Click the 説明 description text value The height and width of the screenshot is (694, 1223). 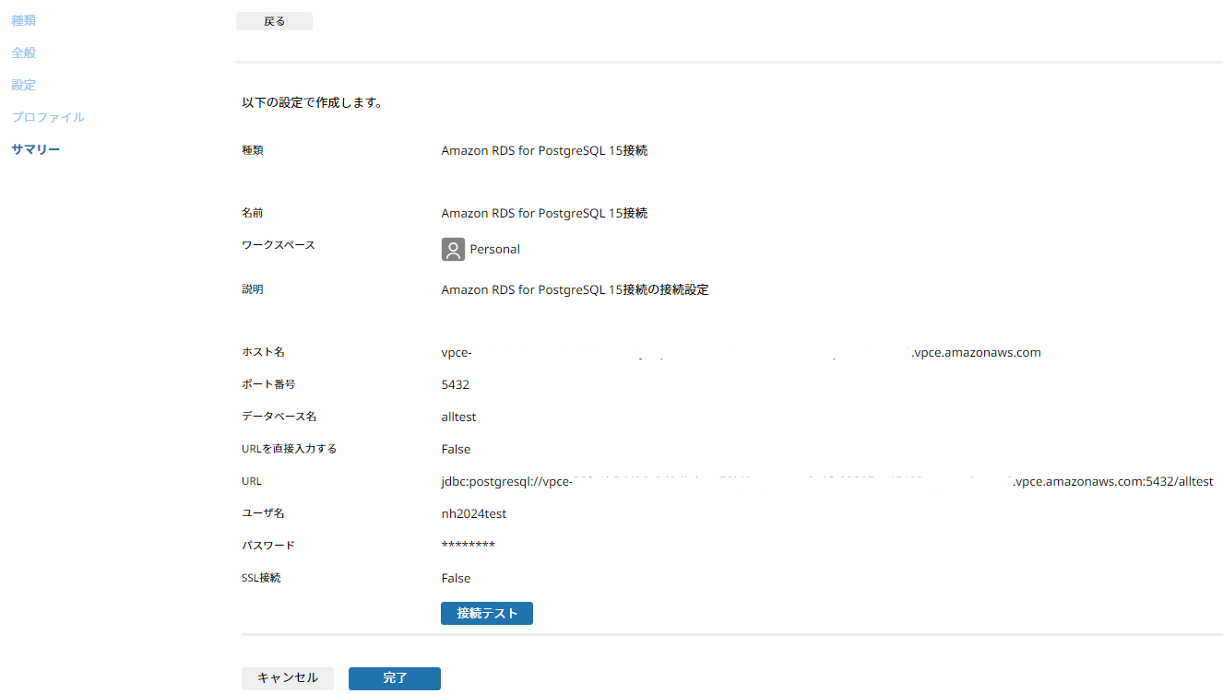(575, 289)
